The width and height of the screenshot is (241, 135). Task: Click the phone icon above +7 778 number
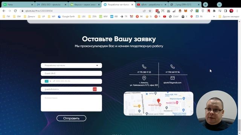[x=172, y=67]
